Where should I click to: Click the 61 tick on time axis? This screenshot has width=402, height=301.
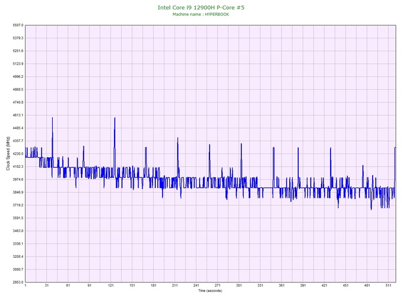pos(68,285)
